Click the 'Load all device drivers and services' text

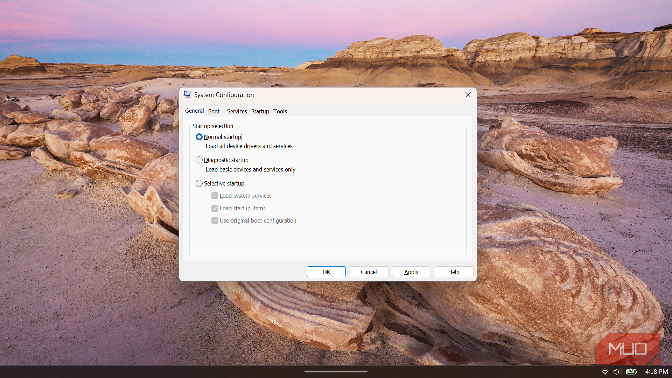click(249, 146)
